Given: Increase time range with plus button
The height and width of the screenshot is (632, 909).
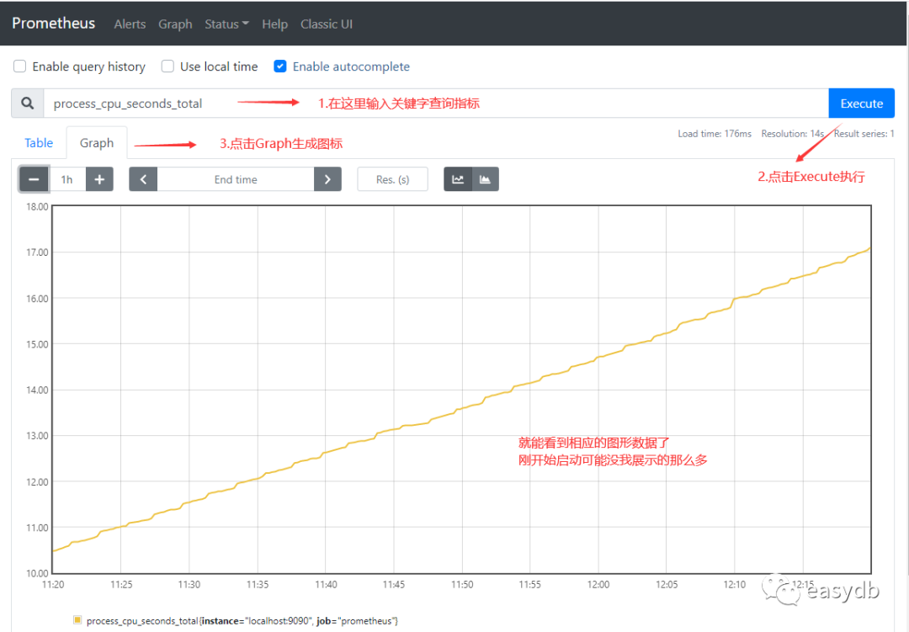Looking at the screenshot, I should pyautogui.click(x=99, y=179).
